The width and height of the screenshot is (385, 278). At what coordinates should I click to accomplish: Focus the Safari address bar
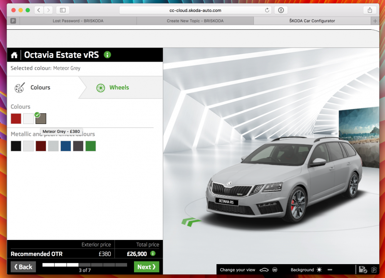195,10
